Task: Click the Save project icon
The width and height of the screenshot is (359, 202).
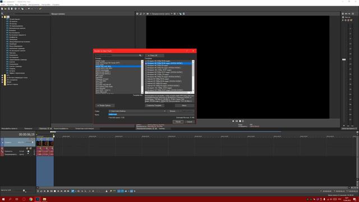Action: [9, 9]
